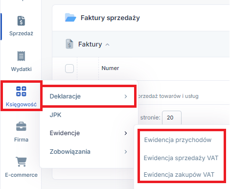Expand the Deklaracje submenu arrow
Image resolution: width=230 pixels, height=189 pixels.
coord(126,96)
